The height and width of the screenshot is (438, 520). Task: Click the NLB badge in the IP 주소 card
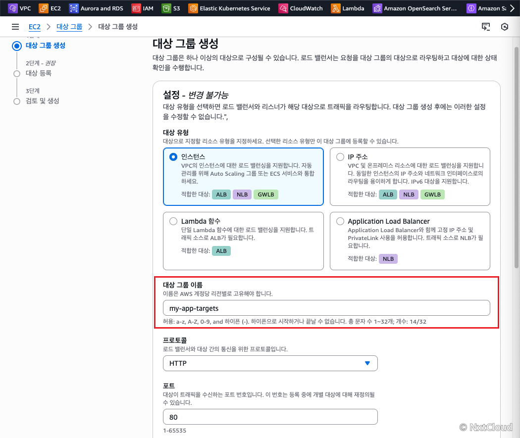(409, 195)
